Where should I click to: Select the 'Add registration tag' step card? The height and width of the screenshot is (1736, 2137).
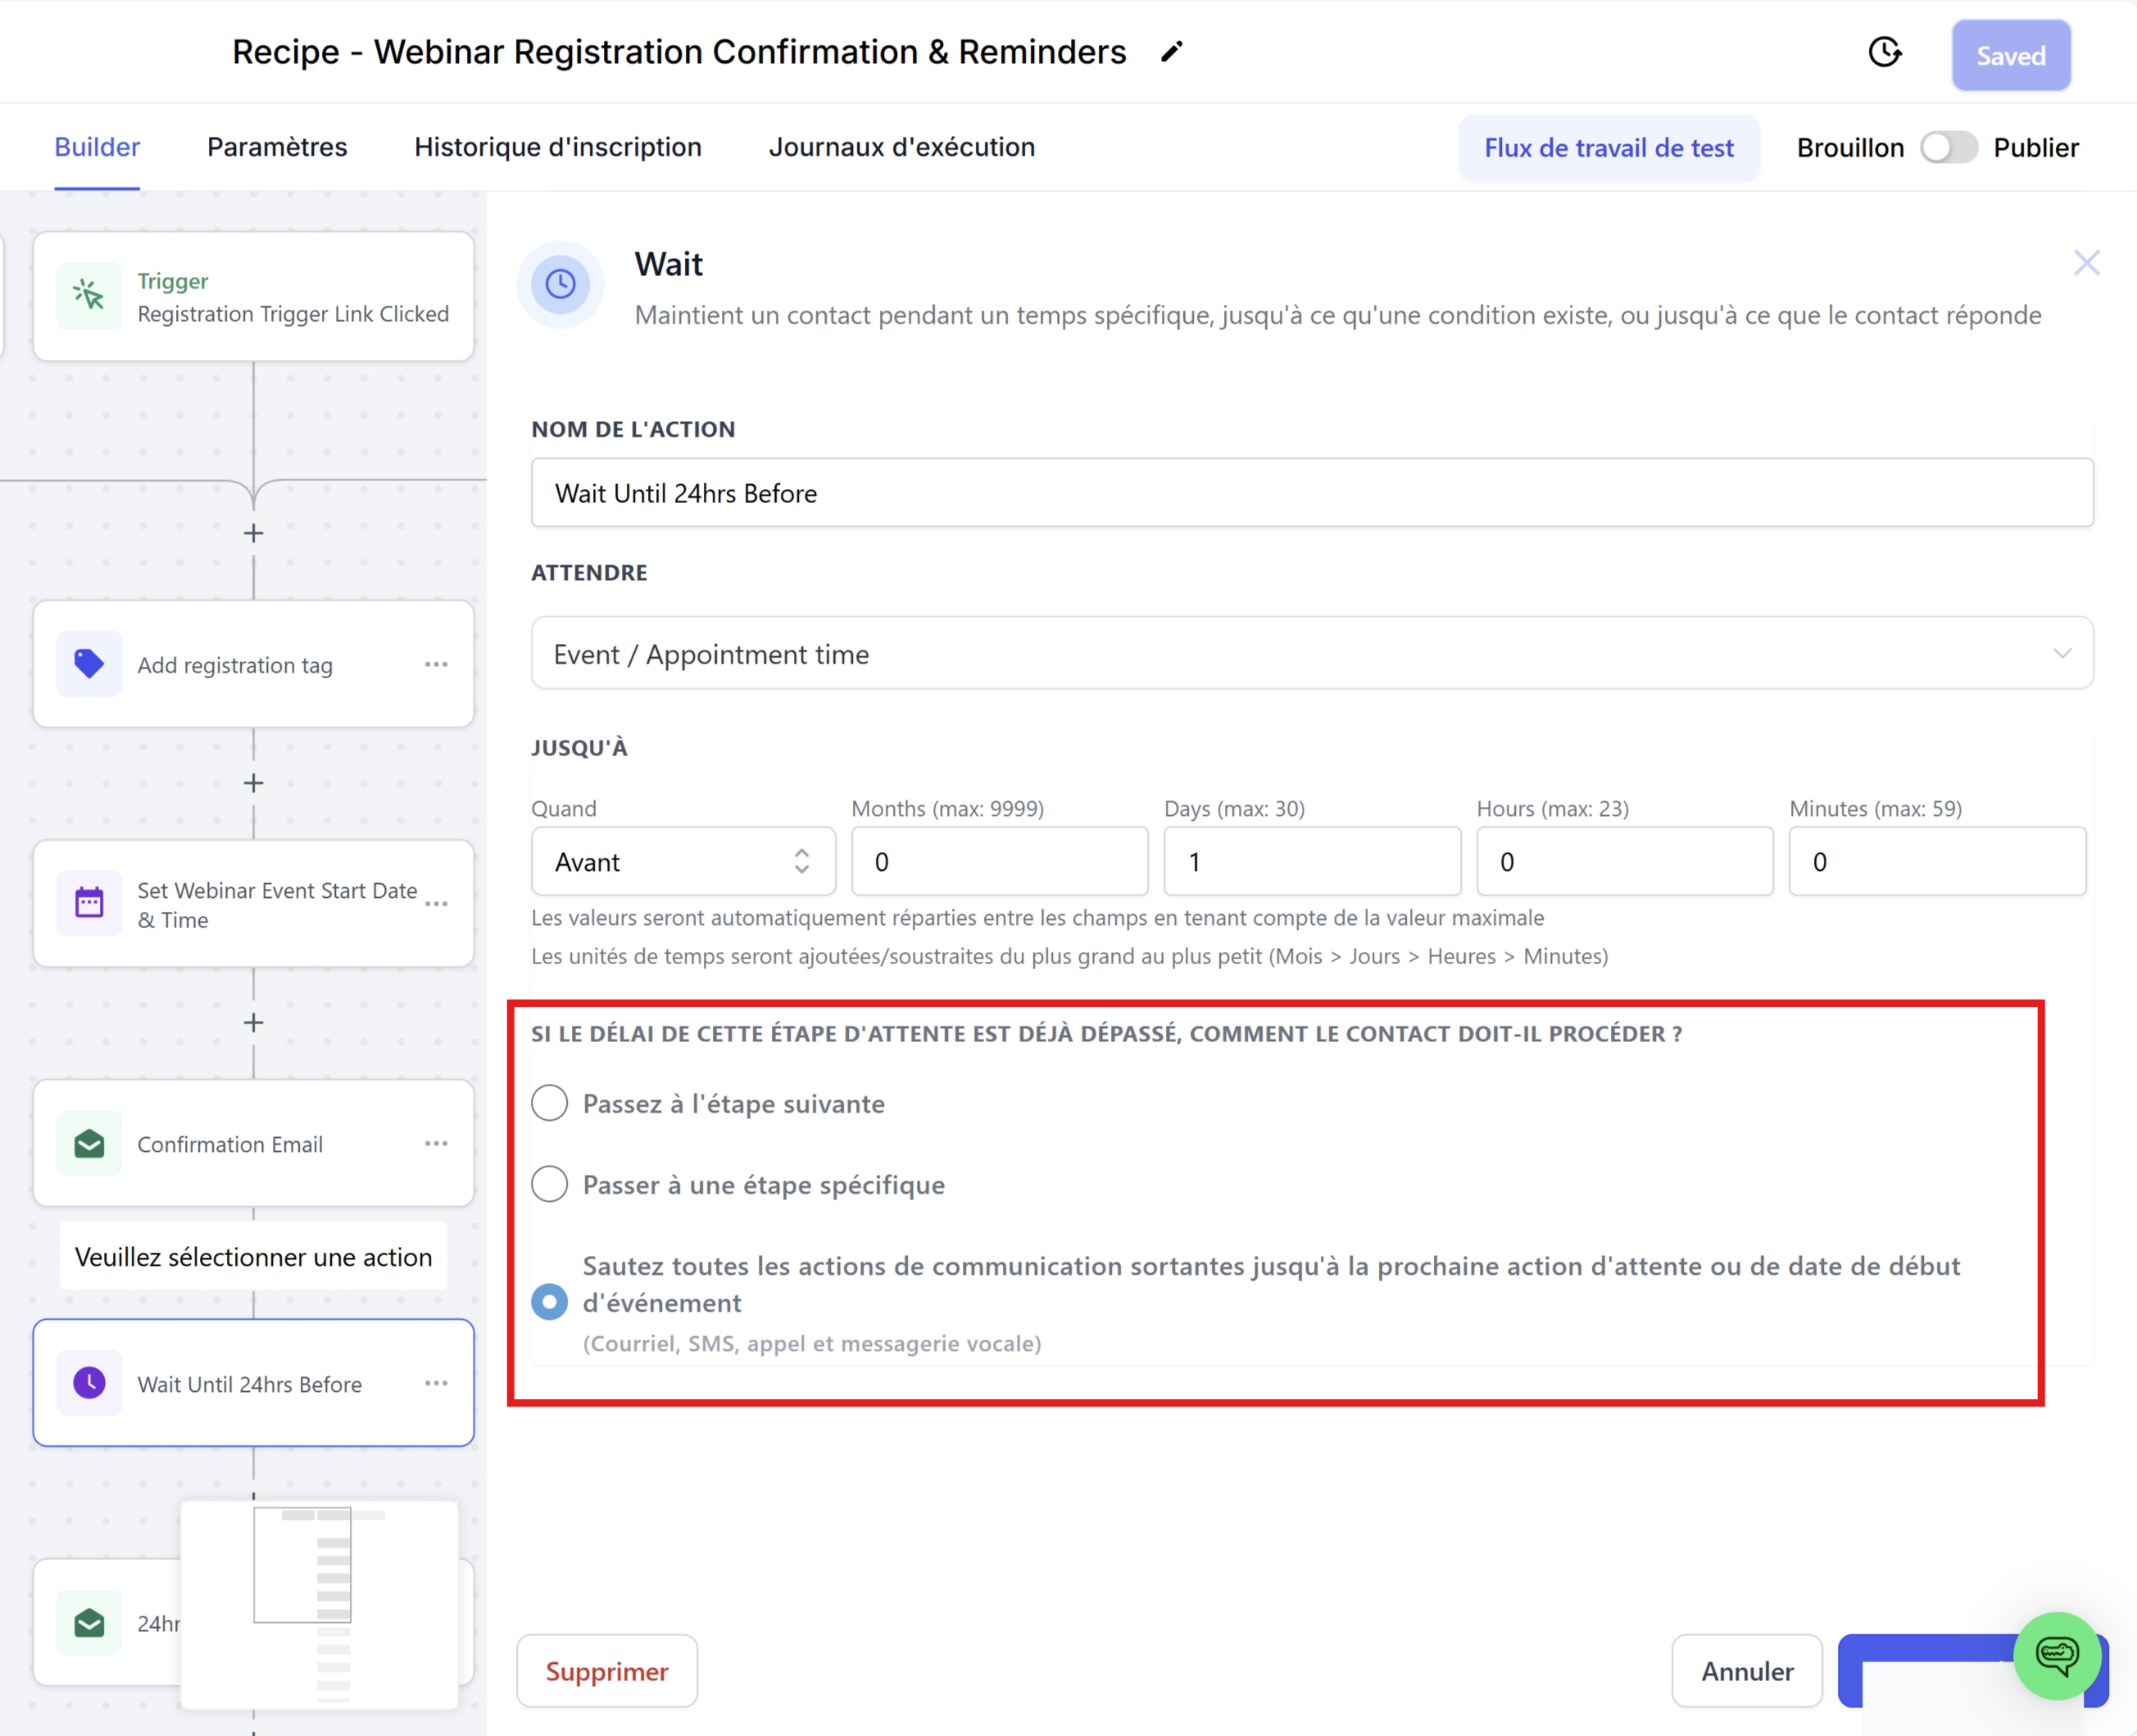click(254, 664)
